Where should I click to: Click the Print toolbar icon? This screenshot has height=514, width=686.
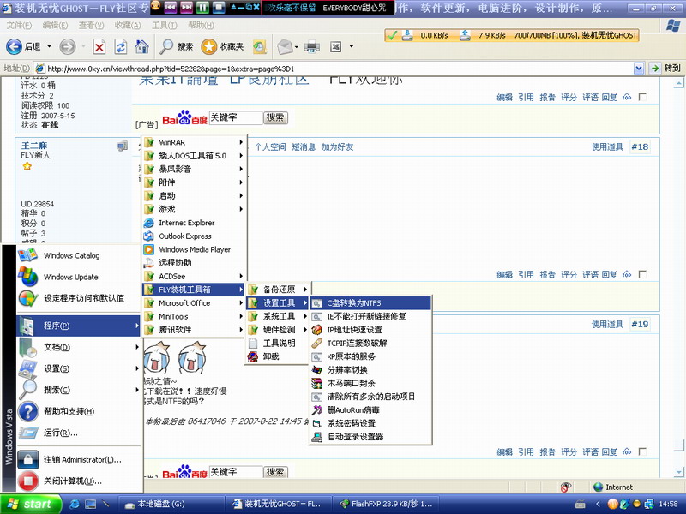(x=312, y=46)
